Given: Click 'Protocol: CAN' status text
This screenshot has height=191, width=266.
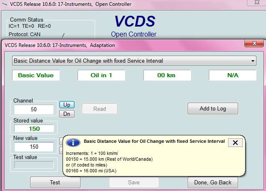Looking at the screenshot, I should coord(25,34).
